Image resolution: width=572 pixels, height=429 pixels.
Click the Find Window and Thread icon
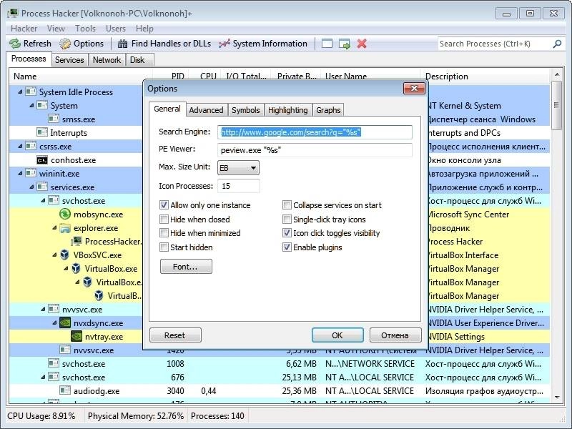click(x=345, y=44)
